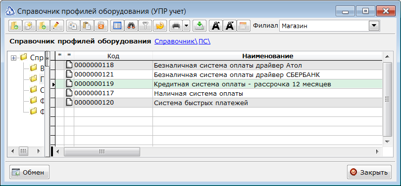Maximize the Справочник профилей оборудования window
401x186 pixels.
point(366,11)
